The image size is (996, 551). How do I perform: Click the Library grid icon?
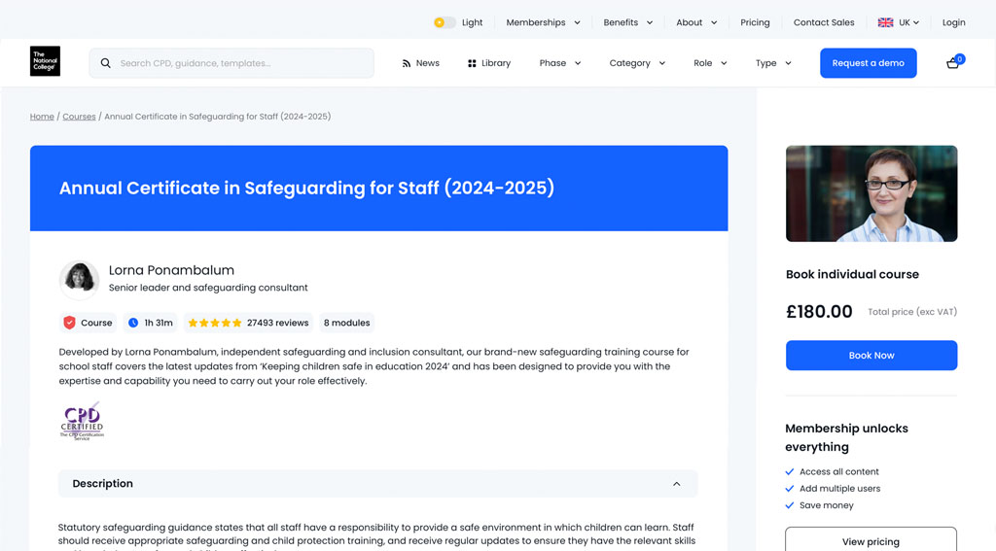coord(472,63)
